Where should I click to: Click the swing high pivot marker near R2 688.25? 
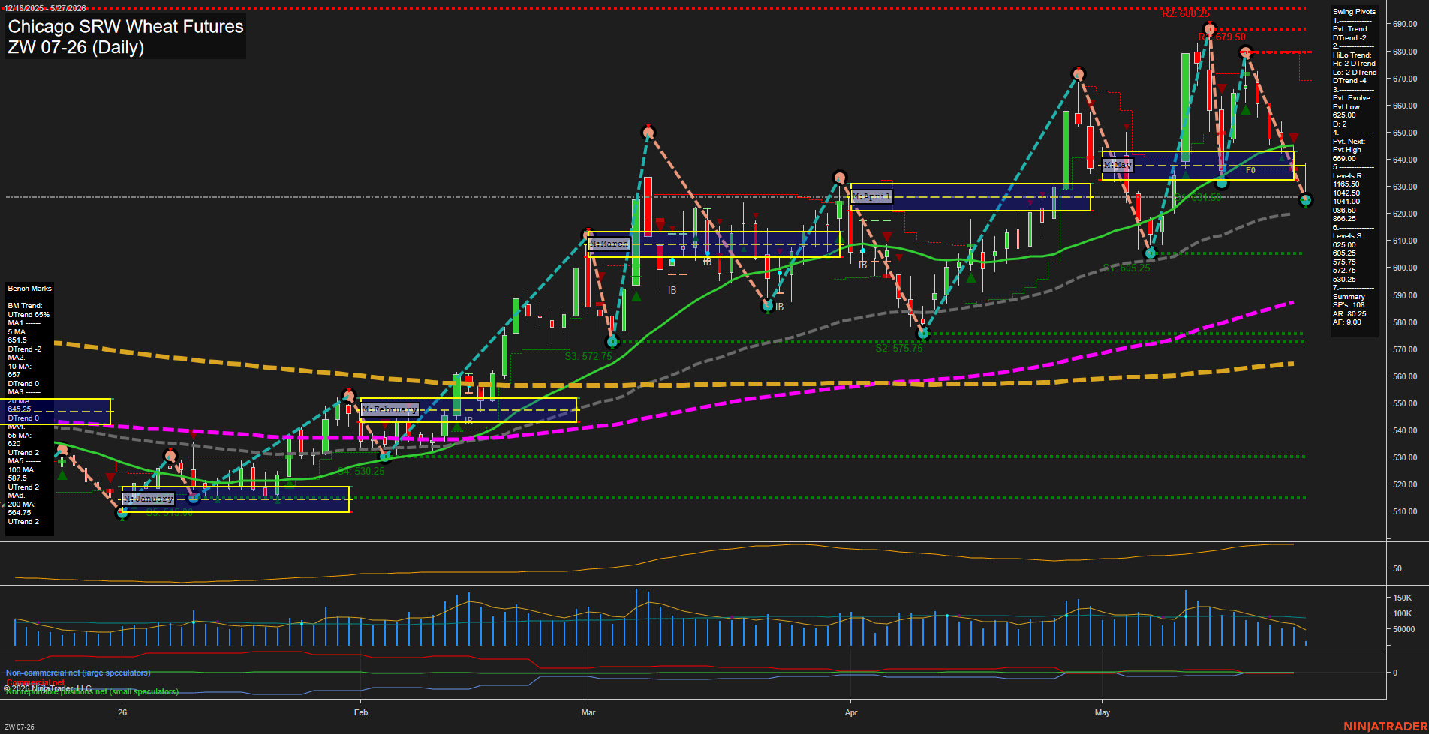coord(1209,30)
